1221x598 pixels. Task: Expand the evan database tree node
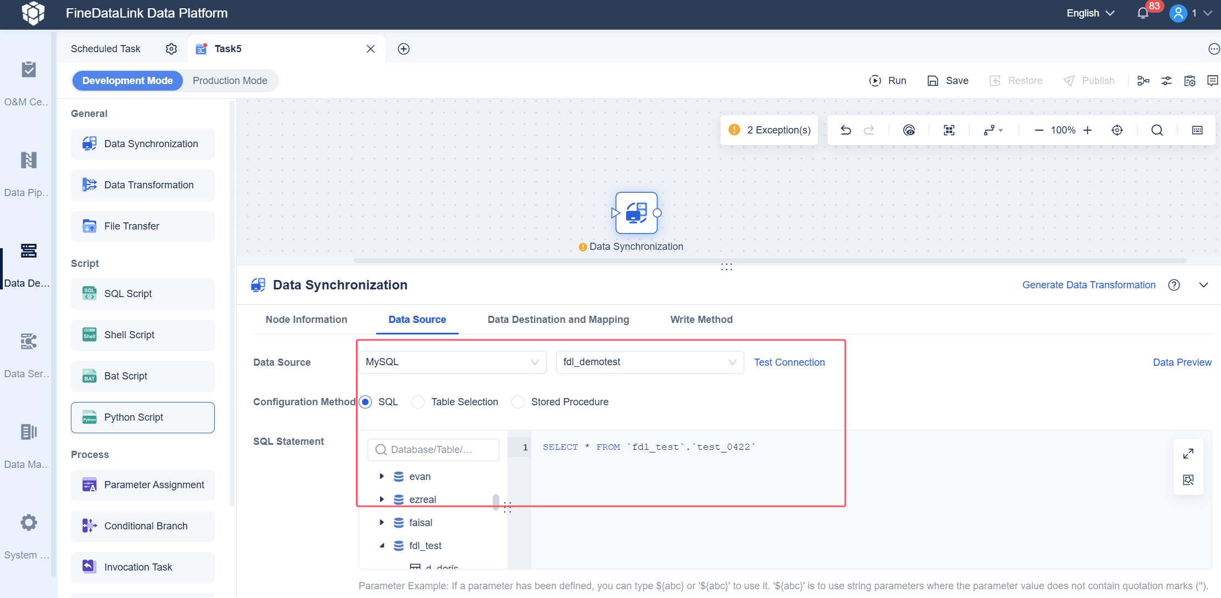click(x=382, y=477)
